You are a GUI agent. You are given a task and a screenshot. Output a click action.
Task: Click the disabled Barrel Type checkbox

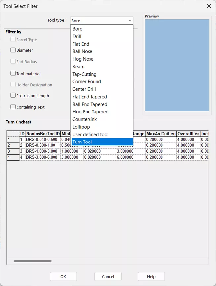pos(13,39)
